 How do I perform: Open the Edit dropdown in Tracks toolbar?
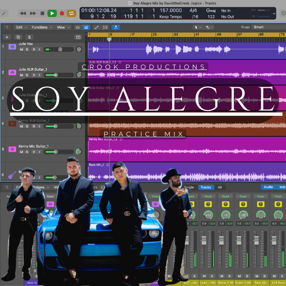(x=21, y=27)
